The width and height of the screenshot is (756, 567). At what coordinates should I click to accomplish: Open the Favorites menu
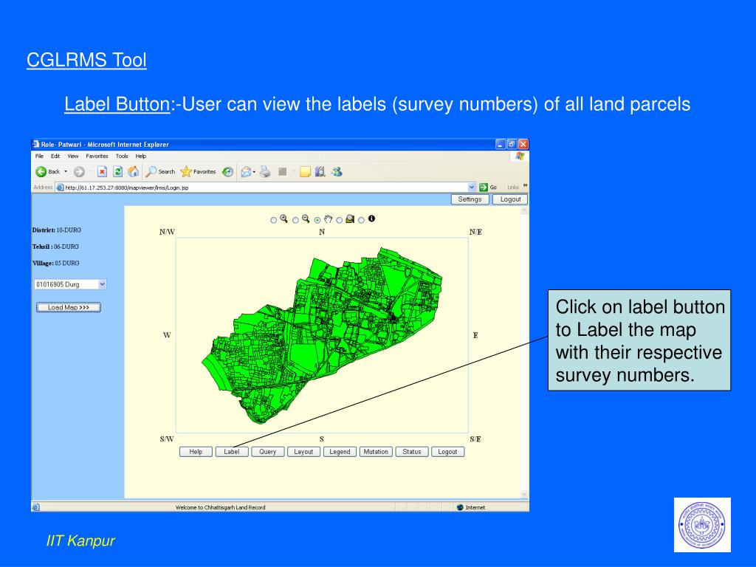coord(97,156)
